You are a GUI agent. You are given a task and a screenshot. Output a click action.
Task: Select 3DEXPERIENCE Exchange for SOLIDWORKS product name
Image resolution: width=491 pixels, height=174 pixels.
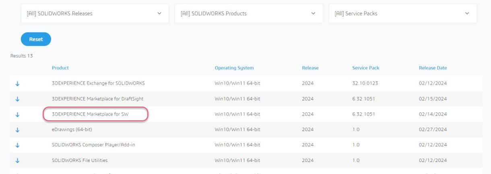pyautogui.click(x=98, y=83)
